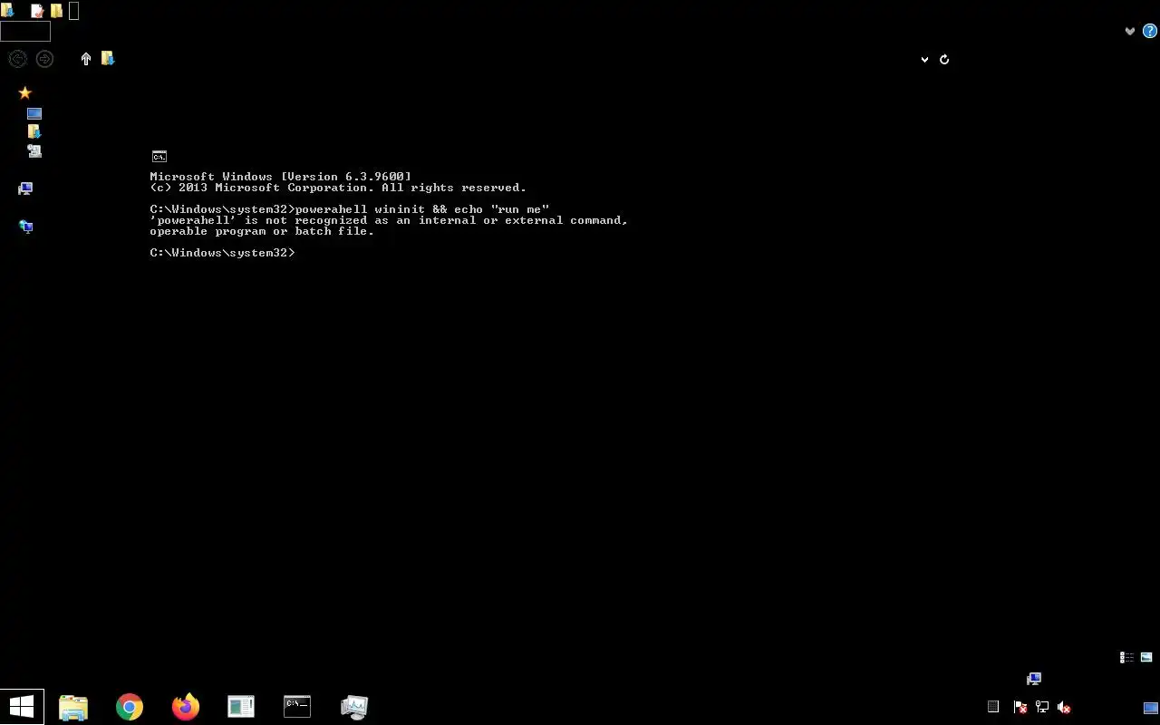
Task: Open the Start menu button
Action: click(22, 706)
